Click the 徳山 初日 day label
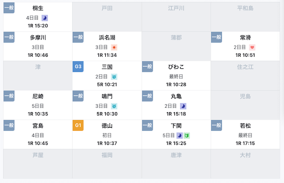Viewport: 284px width, 183px height. click(107, 135)
